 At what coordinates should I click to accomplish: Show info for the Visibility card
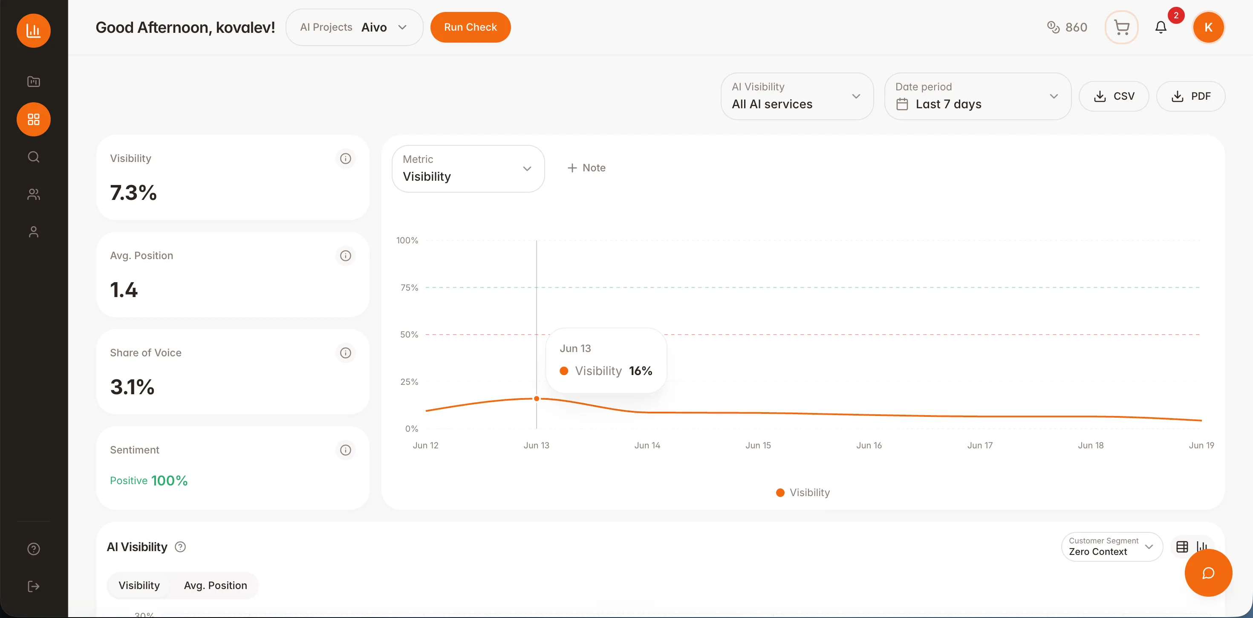(x=345, y=159)
